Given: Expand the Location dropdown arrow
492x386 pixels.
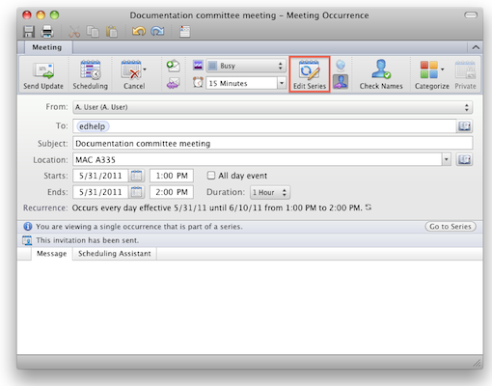Looking at the screenshot, I should 447,159.
